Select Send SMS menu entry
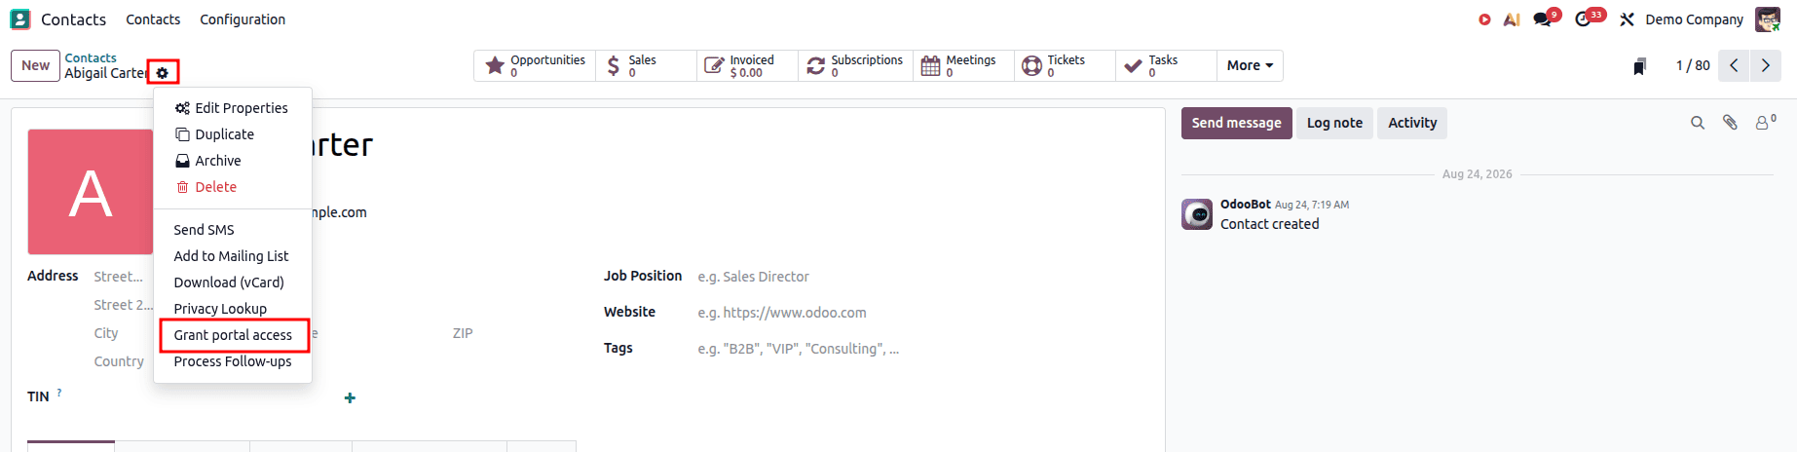The image size is (1797, 452). (233, 230)
